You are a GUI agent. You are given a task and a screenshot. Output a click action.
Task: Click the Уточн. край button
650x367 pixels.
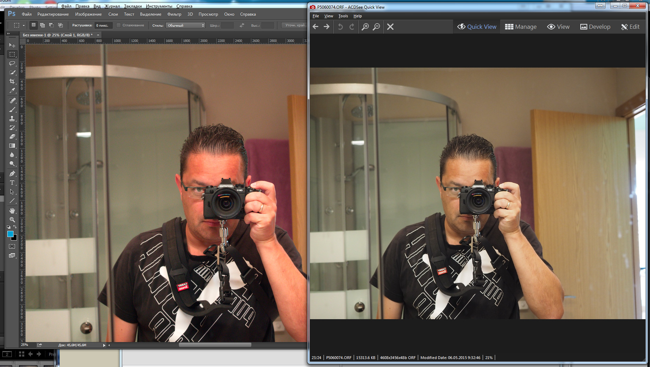coord(295,25)
